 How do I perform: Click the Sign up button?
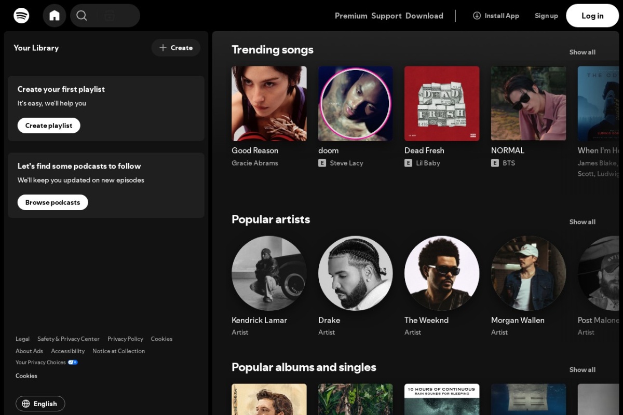pyautogui.click(x=546, y=16)
